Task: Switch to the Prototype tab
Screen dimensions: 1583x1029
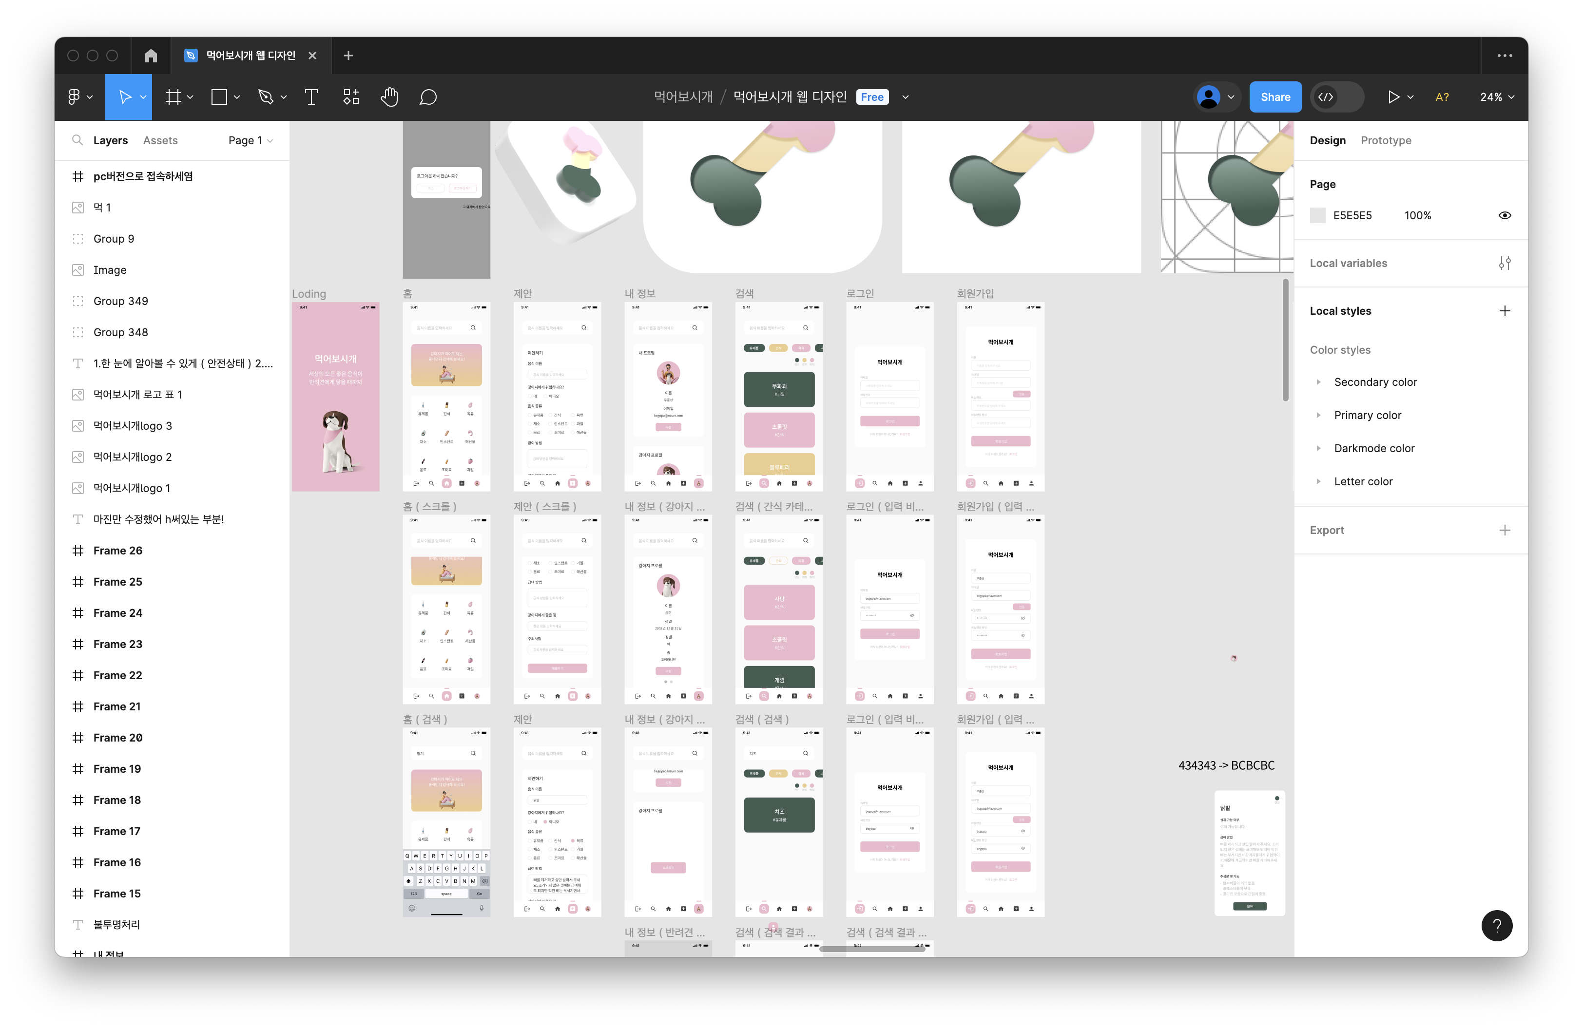Action: (1386, 140)
